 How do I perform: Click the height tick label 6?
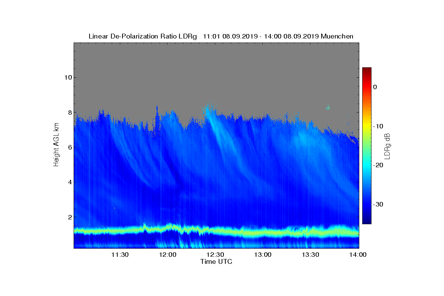point(69,147)
